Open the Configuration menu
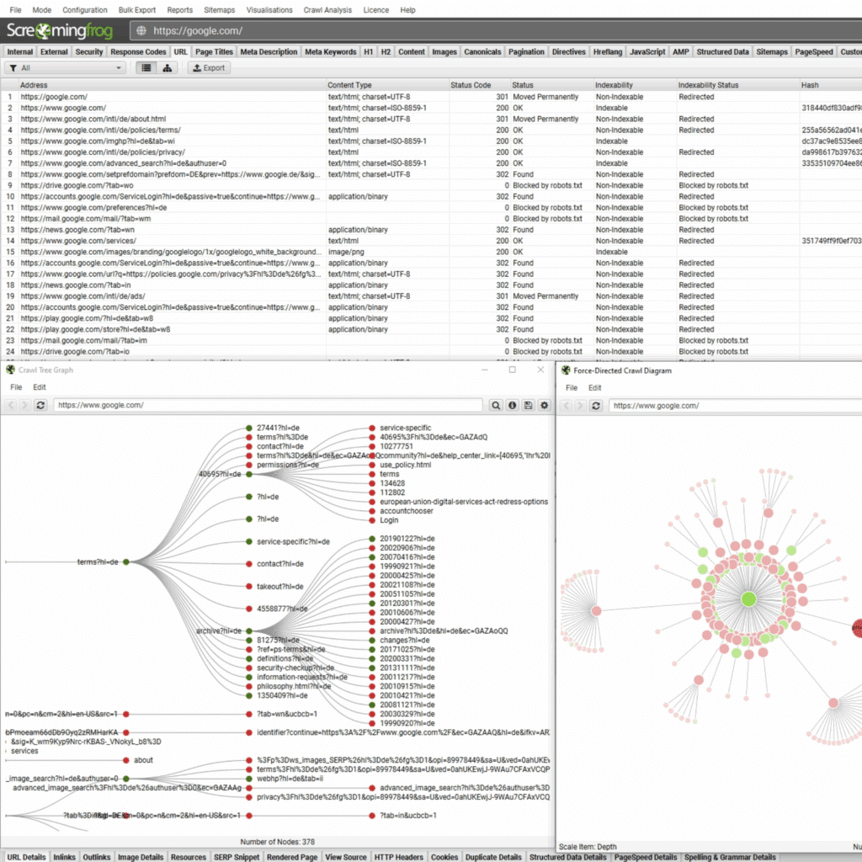Screen dimensions: 862x862 click(85, 10)
